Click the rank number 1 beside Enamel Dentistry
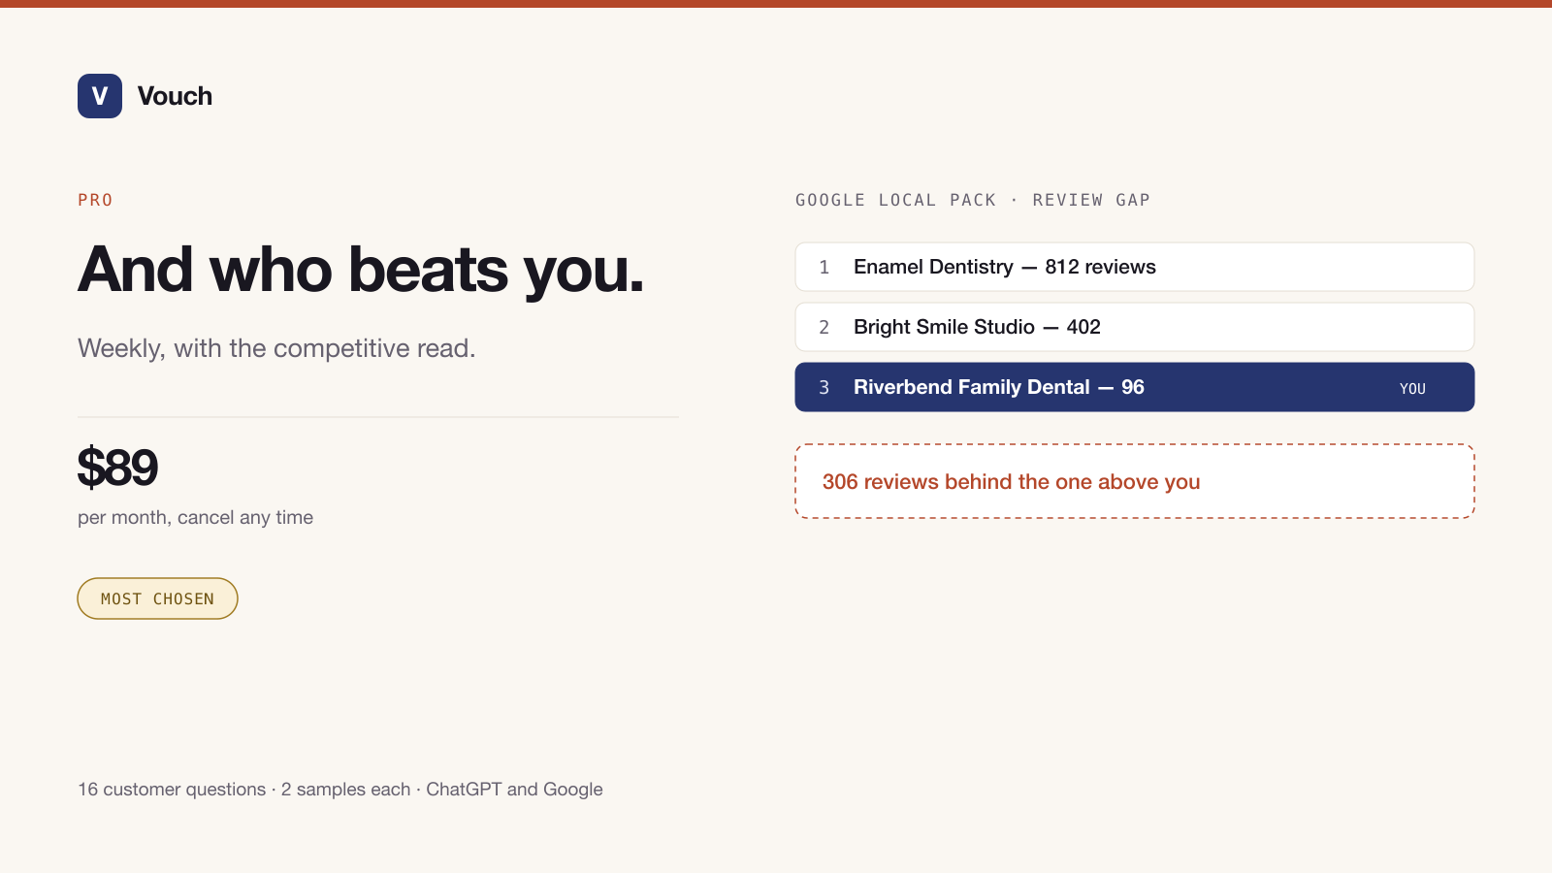 click(824, 267)
